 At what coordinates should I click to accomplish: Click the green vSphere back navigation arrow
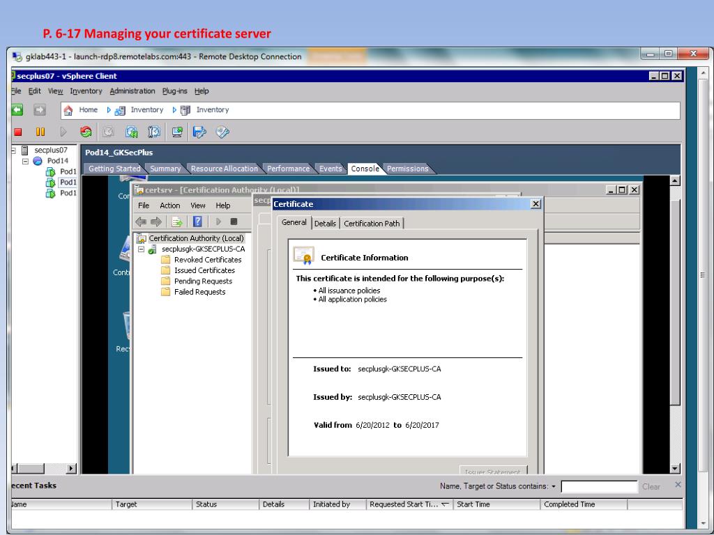tap(17, 109)
